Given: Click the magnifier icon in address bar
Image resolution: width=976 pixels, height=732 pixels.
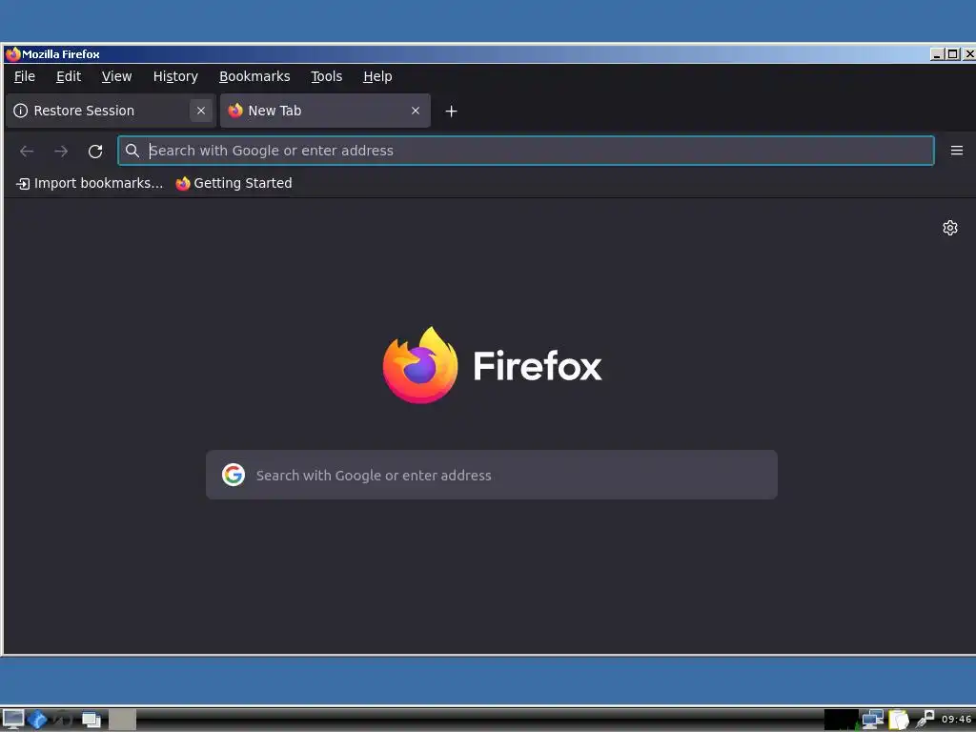Looking at the screenshot, I should click(x=132, y=151).
